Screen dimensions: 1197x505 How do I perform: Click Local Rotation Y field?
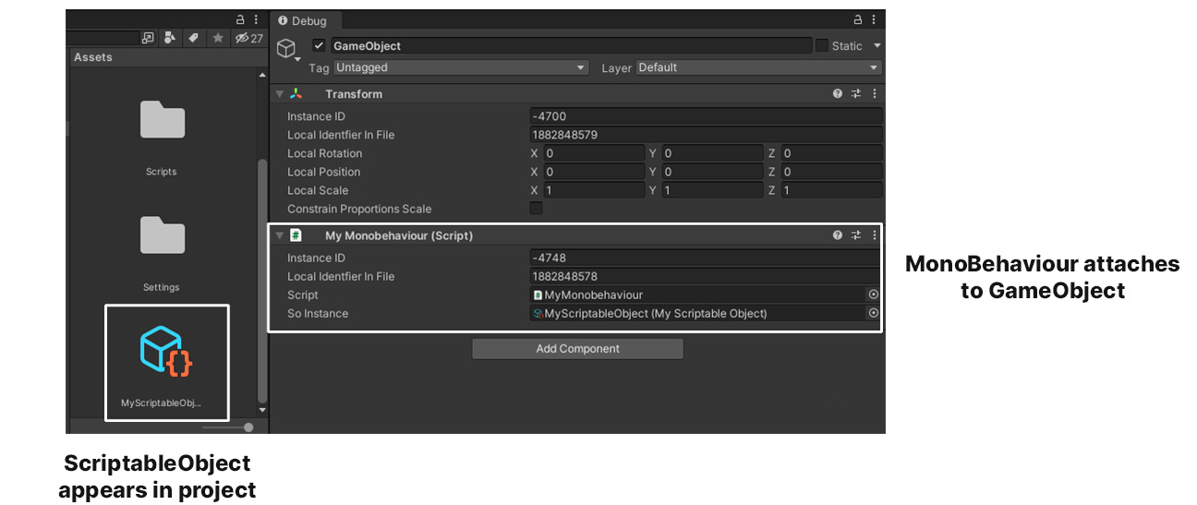pos(712,153)
